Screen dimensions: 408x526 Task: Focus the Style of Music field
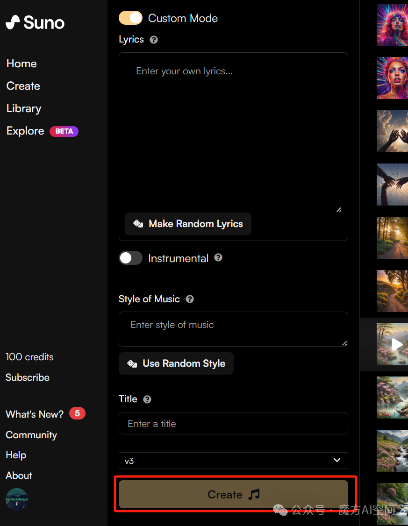pyautogui.click(x=233, y=329)
